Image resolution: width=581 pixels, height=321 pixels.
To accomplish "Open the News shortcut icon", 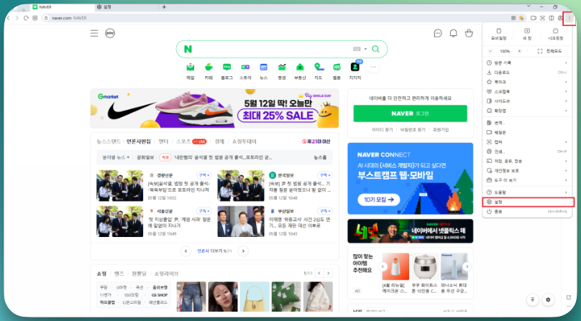I will [x=263, y=68].
